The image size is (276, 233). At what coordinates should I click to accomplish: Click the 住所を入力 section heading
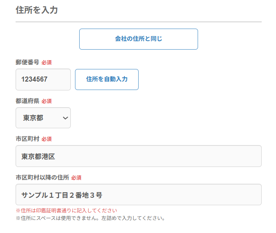[x=37, y=10]
